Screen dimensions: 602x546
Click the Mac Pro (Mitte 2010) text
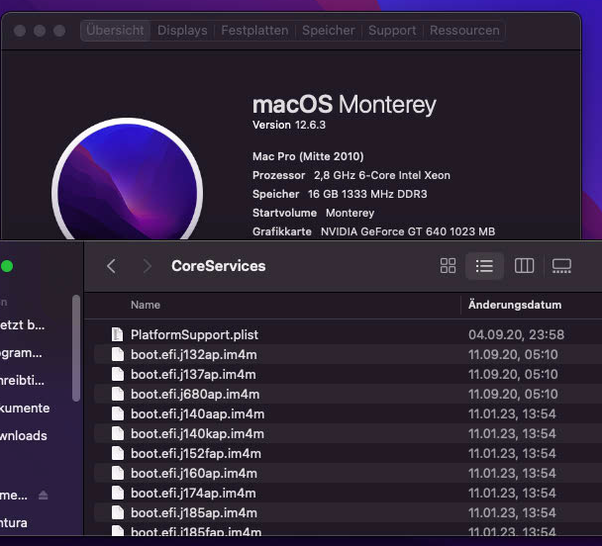[308, 156]
